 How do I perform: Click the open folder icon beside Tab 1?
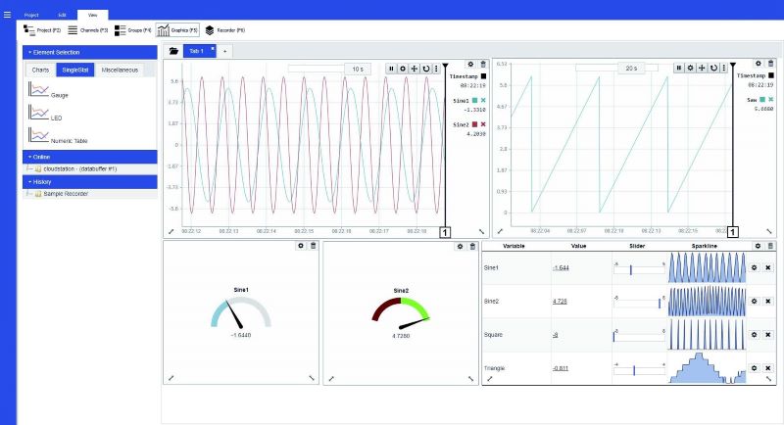pos(173,50)
